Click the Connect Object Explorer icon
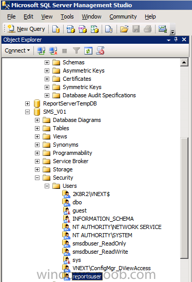The height and width of the screenshot is (282, 192). point(41,50)
